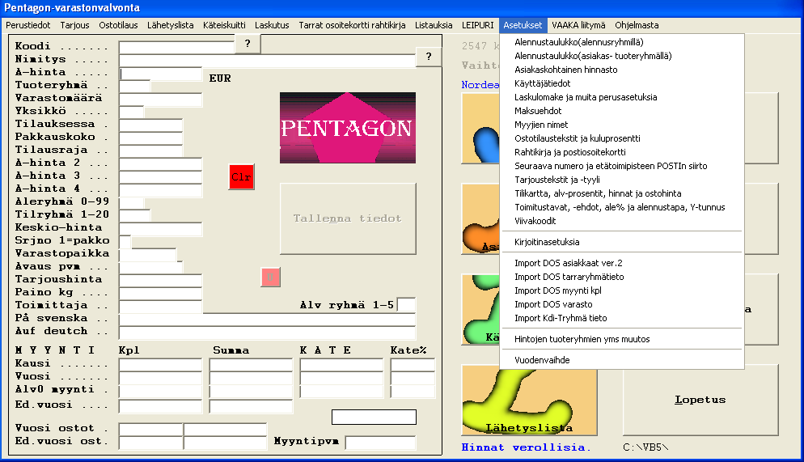Click the Myyntipvm date field
804x462 pixels.
tap(380, 443)
